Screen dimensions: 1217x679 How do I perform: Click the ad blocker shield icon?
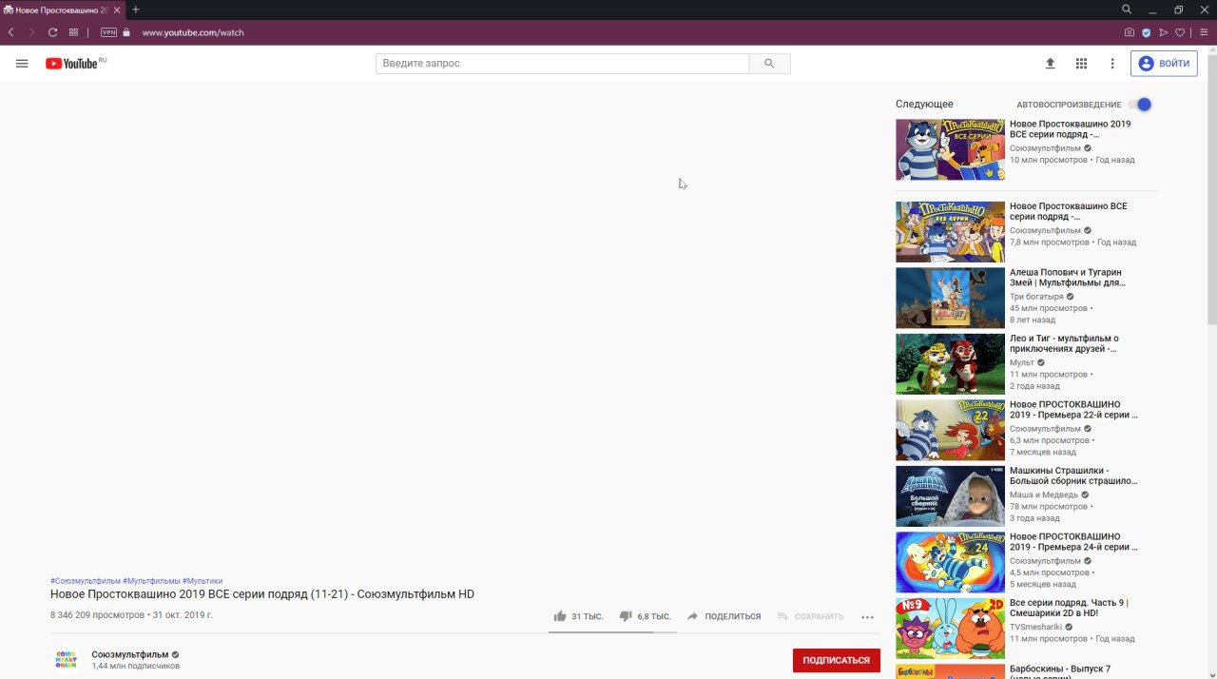point(1147,32)
